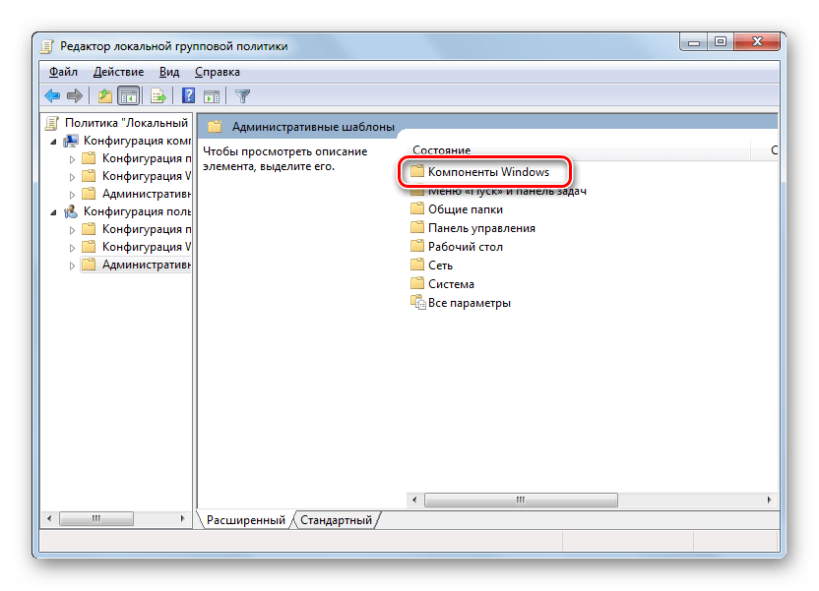Screen dimensions: 819x591
Task: Collapse the Конфигурация компьютера tree node
Action: tap(53, 141)
